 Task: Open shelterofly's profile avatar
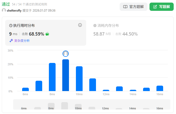(x=4, y=10)
